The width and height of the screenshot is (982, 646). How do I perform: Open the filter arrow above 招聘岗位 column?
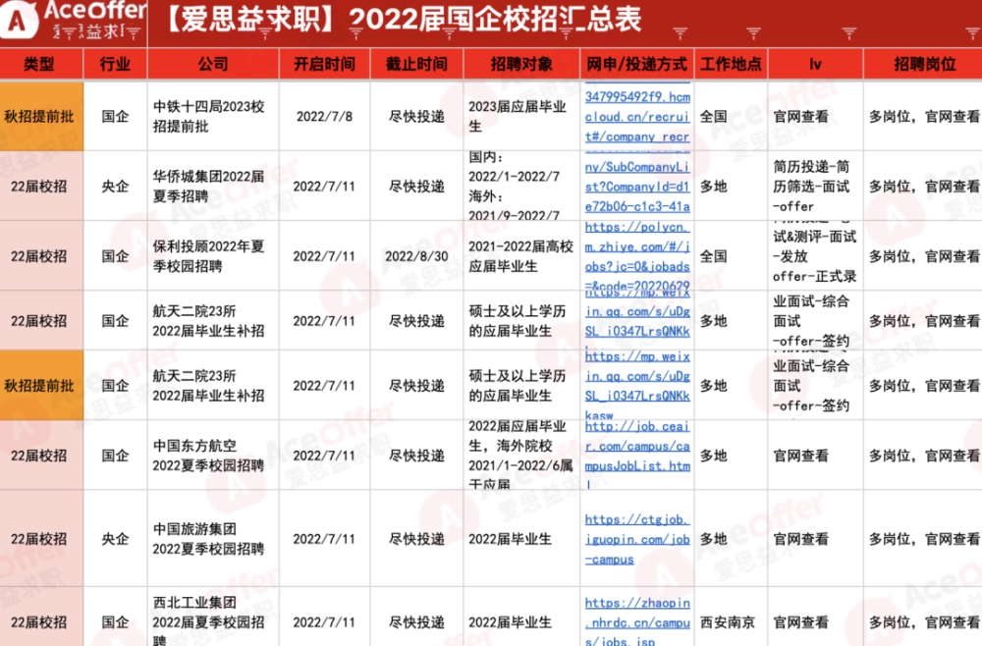974,33
